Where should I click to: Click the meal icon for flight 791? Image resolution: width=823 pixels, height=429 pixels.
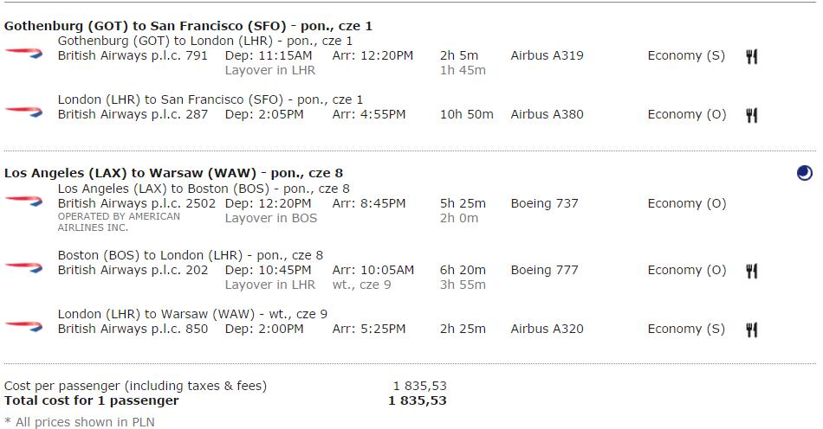[x=752, y=56]
